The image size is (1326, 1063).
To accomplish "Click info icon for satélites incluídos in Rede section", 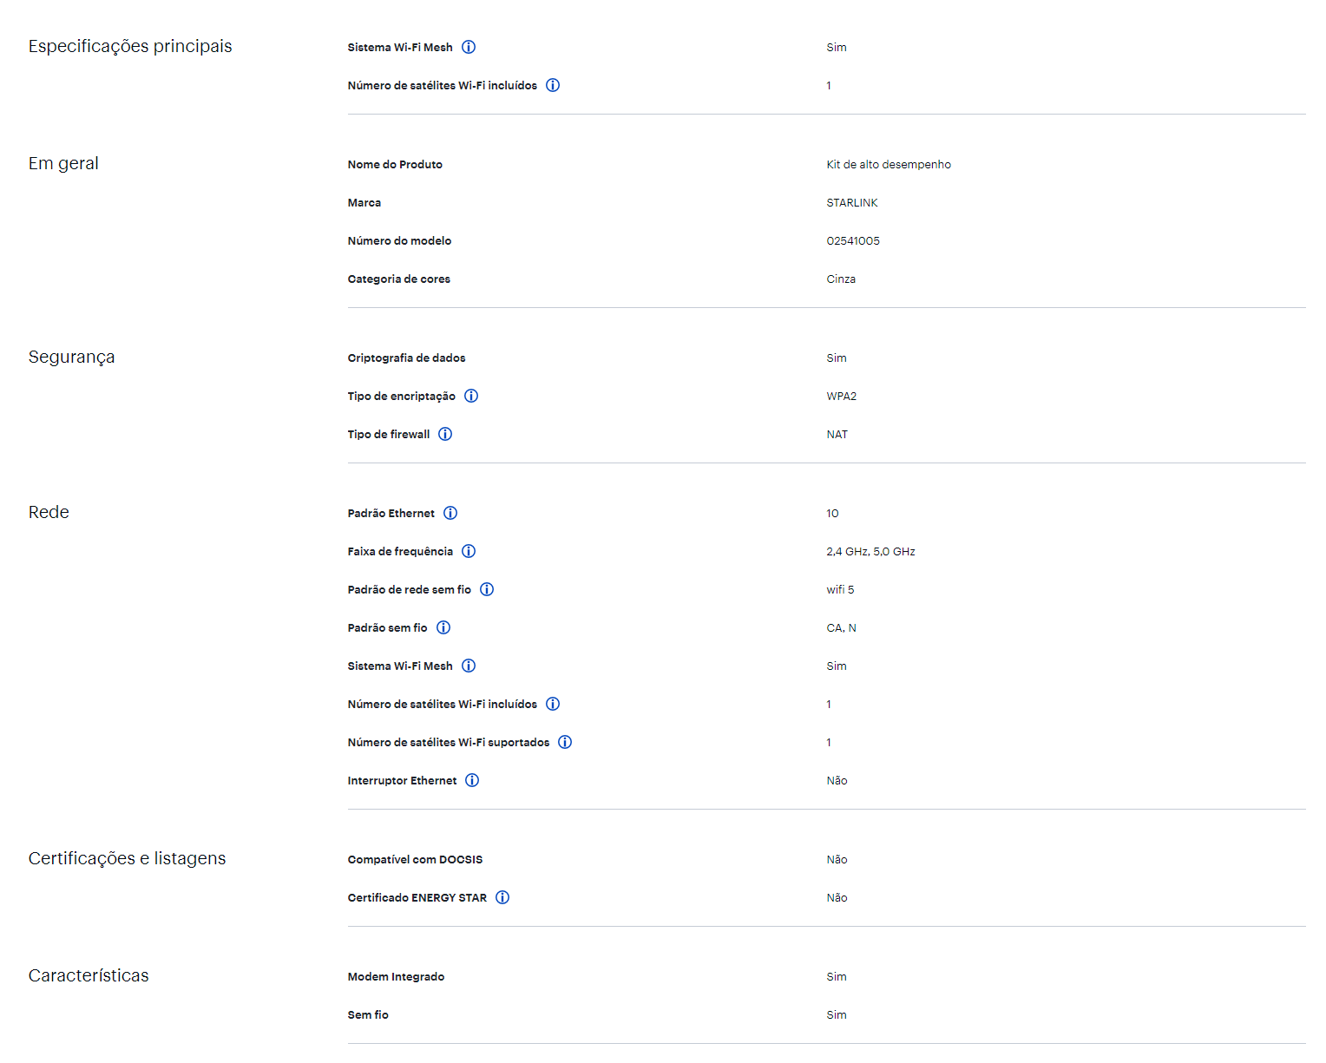I will 553,704.
